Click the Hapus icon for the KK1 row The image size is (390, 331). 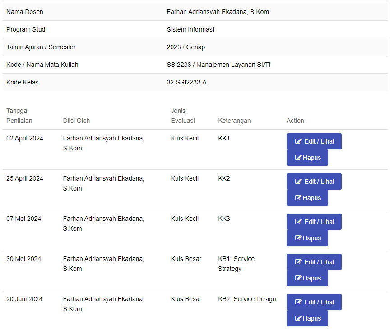(x=298, y=158)
